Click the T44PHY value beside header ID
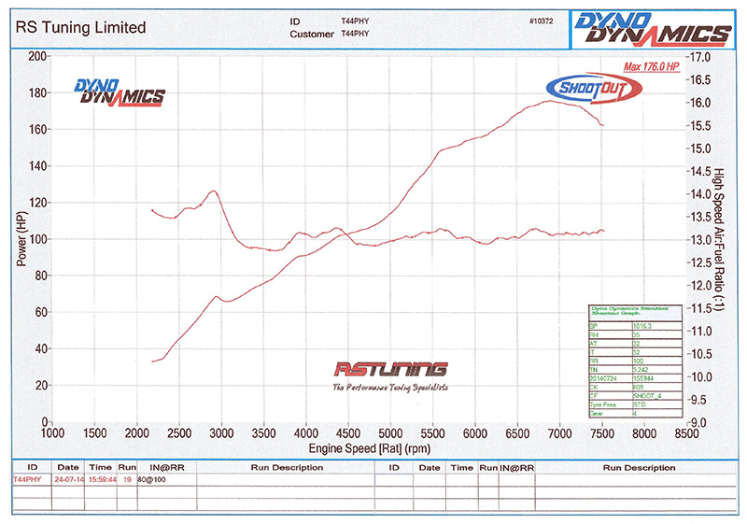This screenshot has height=524, width=747. [355, 21]
